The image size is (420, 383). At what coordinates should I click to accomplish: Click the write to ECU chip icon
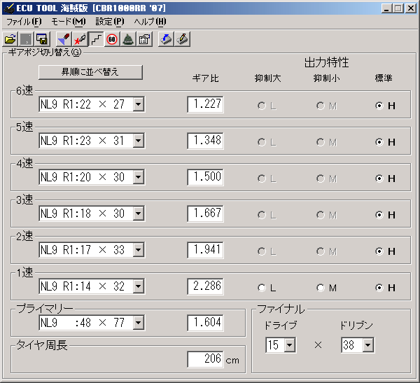click(183, 39)
